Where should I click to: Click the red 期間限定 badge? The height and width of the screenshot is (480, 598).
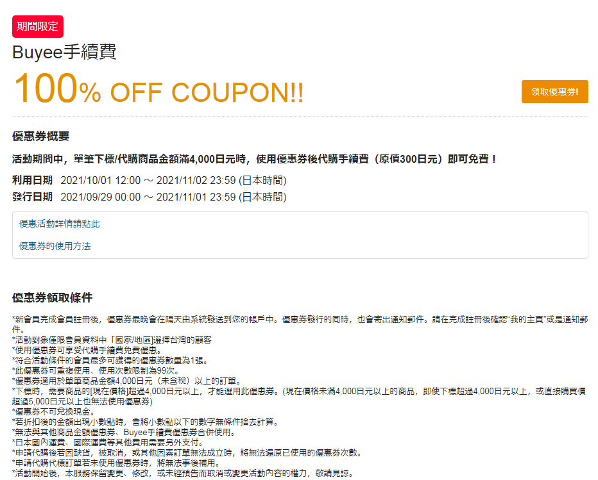click(x=38, y=26)
